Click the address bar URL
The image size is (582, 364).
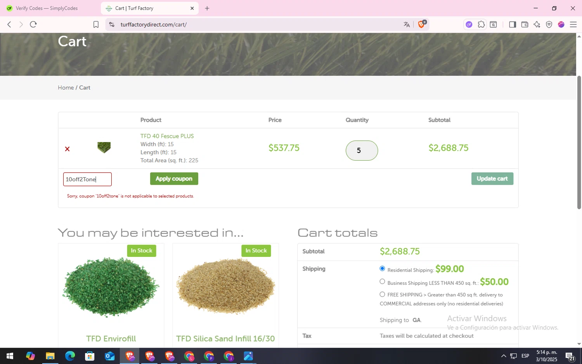pyautogui.click(x=154, y=24)
